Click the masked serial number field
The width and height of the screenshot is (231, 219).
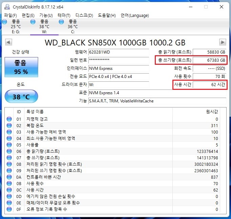point(119,60)
